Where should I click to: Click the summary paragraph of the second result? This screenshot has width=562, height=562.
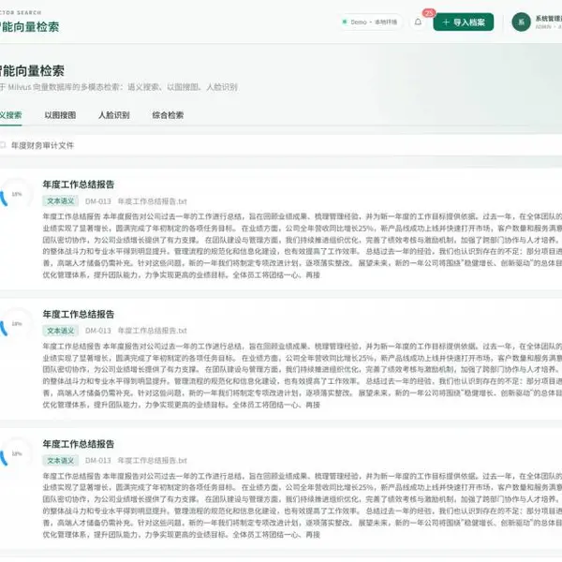point(303,376)
